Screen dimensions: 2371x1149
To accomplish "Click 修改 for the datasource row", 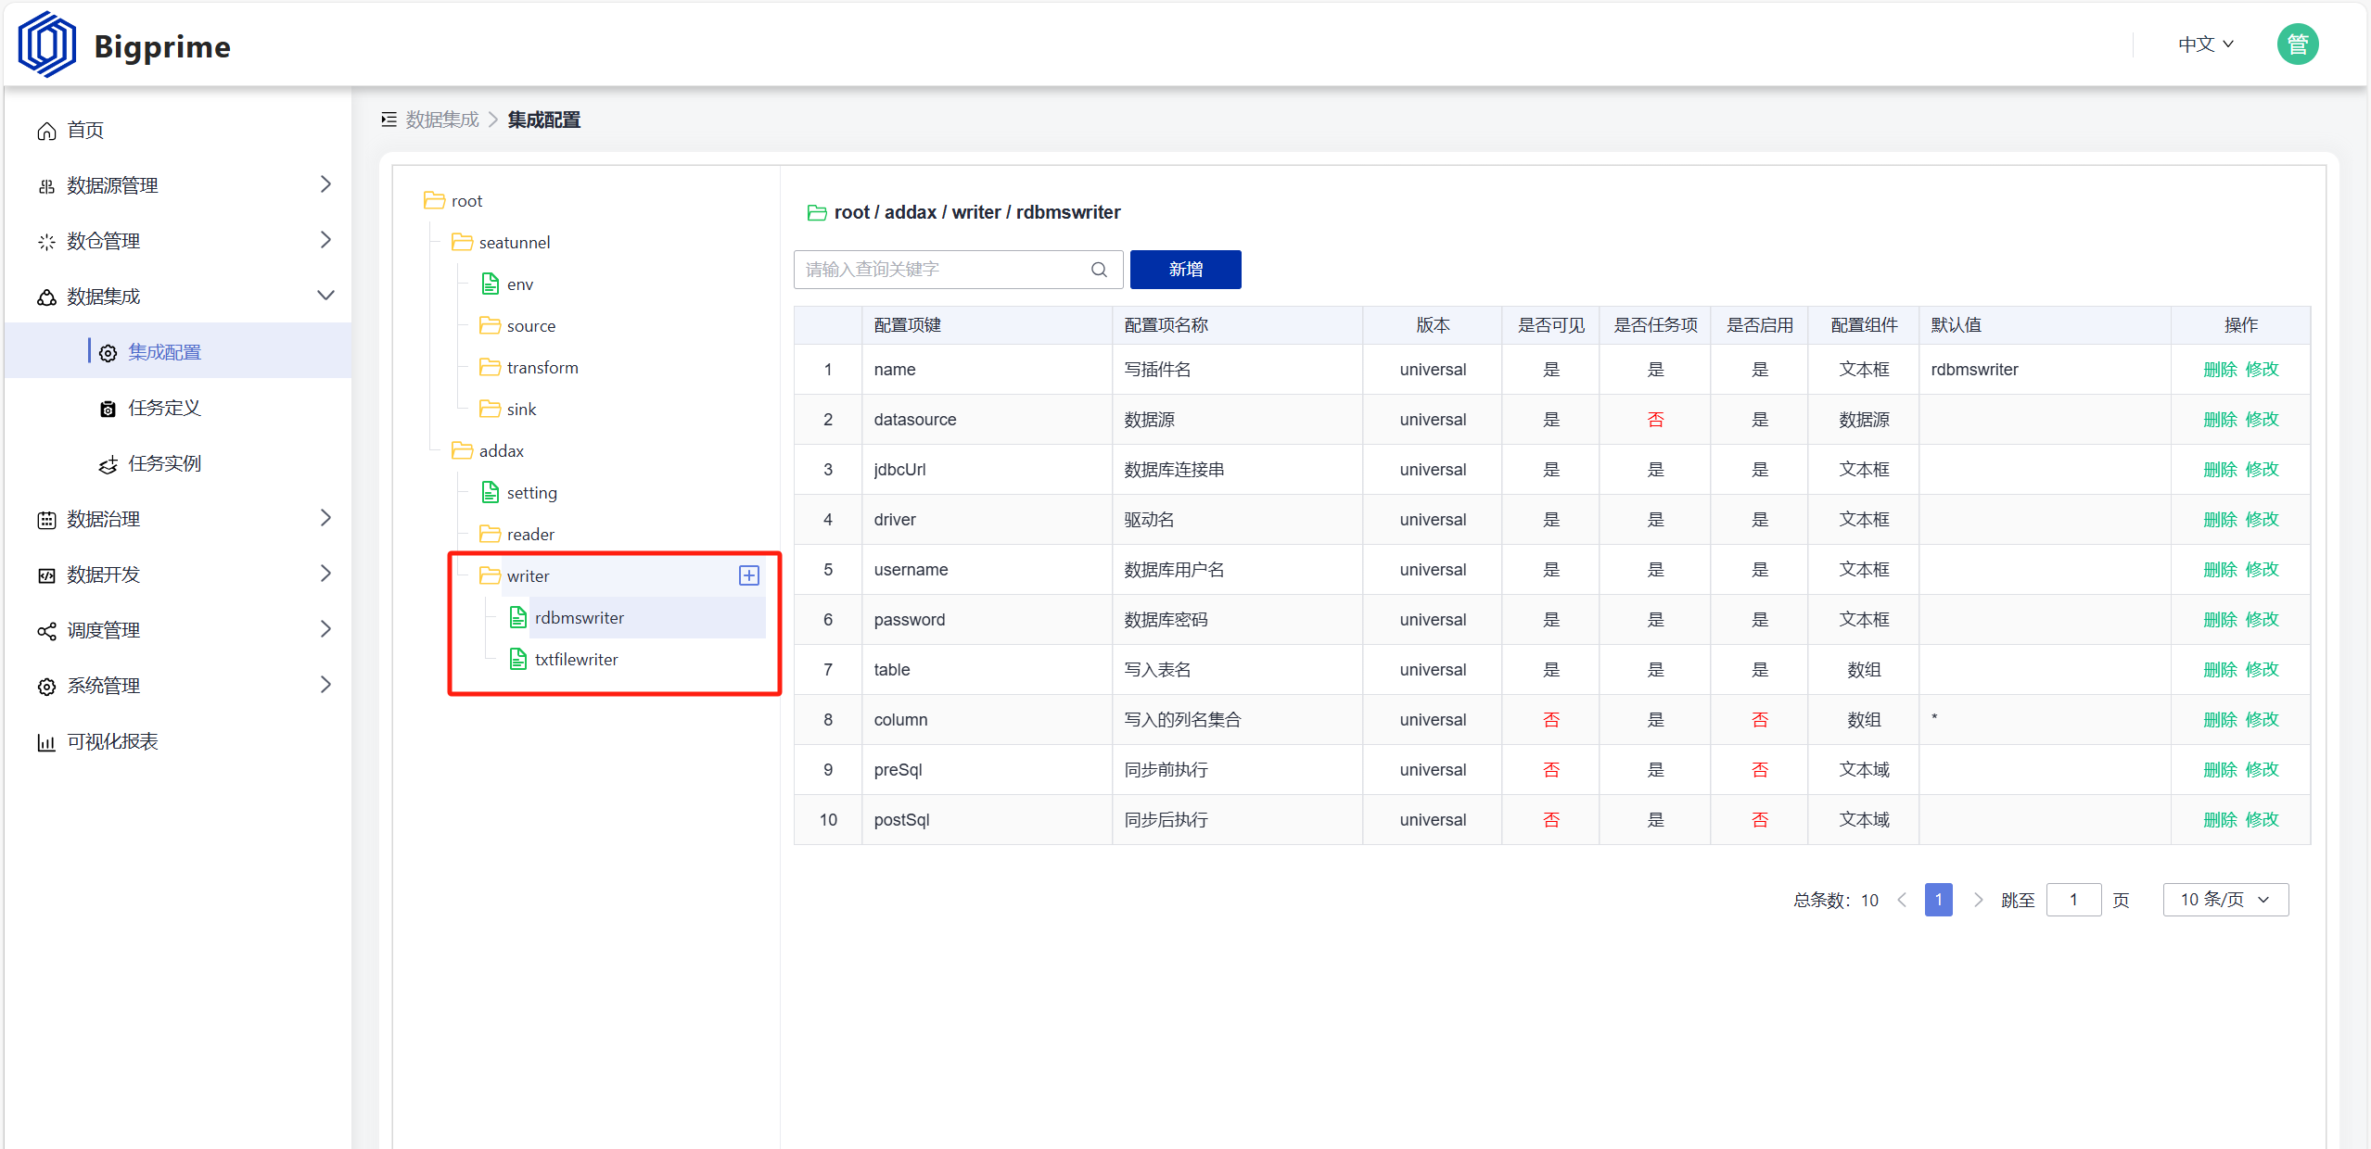I will point(2262,419).
